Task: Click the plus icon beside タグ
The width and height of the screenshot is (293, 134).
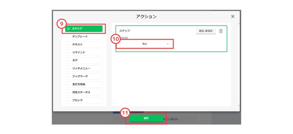Action: point(68,61)
